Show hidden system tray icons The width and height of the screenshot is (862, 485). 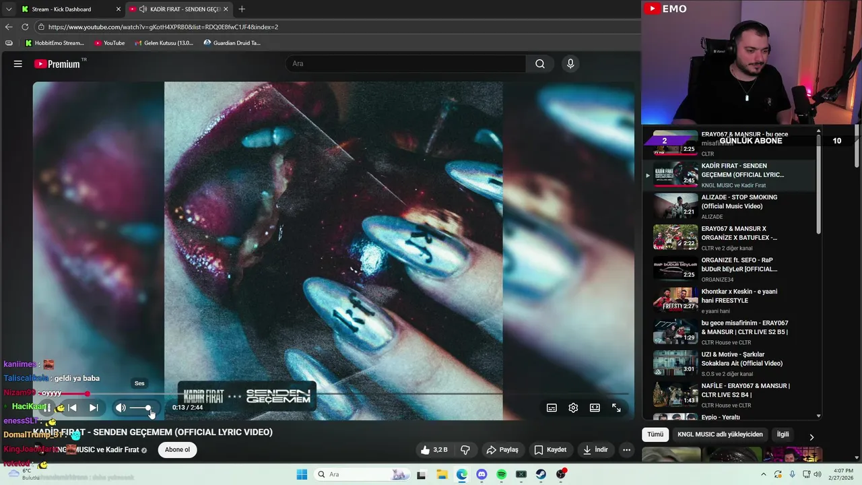(763, 474)
